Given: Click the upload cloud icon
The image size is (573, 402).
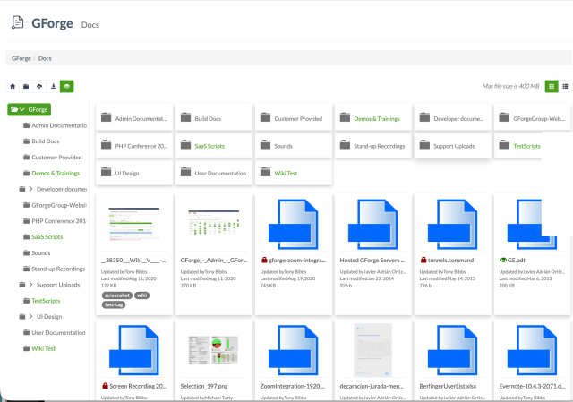Looking at the screenshot, I should pyautogui.click(x=39, y=86).
